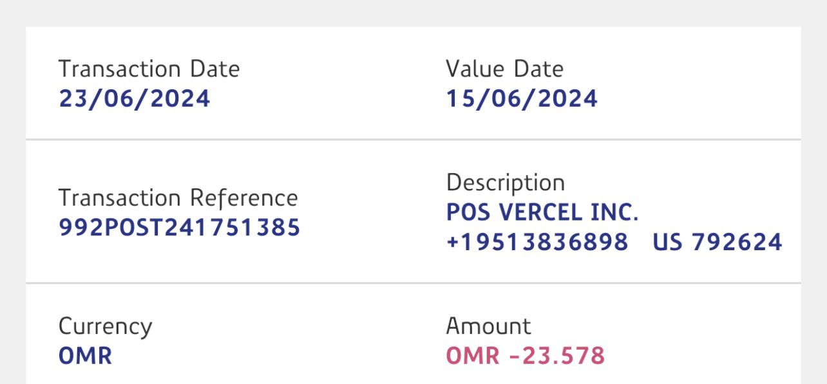This screenshot has width=827, height=384.
Task: Click the gray margin left of the card
Action: tap(12, 206)
